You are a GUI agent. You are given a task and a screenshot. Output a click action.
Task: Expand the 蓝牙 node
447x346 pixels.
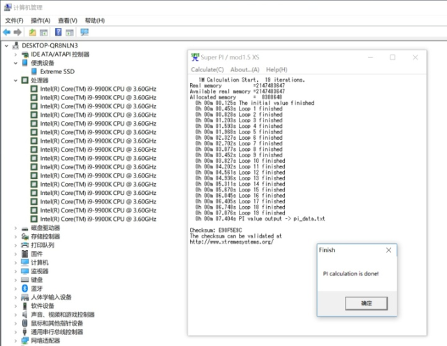click(15, 289)
